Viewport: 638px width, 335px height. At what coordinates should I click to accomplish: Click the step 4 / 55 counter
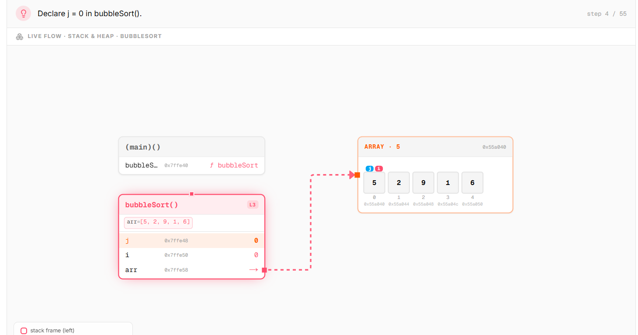[607, 14]
